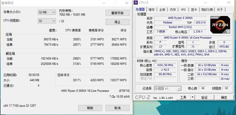Screen dimensions: 236x115
Task: Click the 名字 field AMD Ryzen 9 3950X
Action: (x=180, y=18)
